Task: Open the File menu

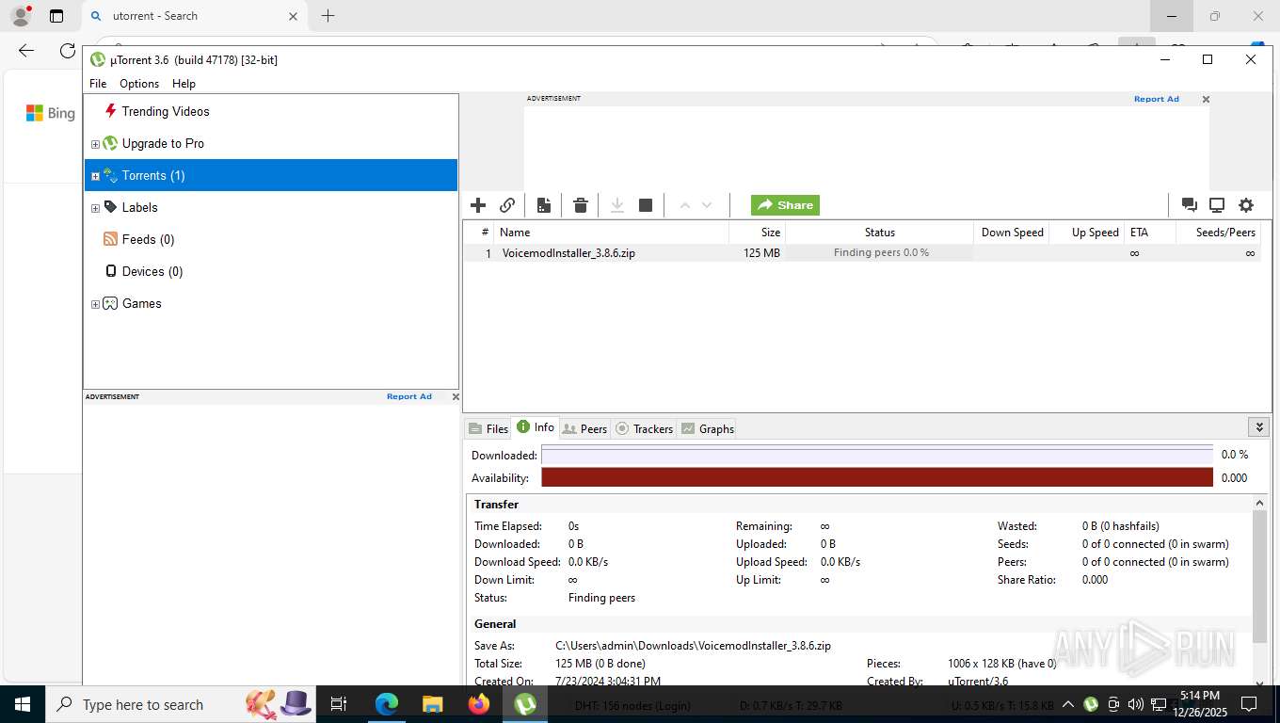Action: (98, 84)
